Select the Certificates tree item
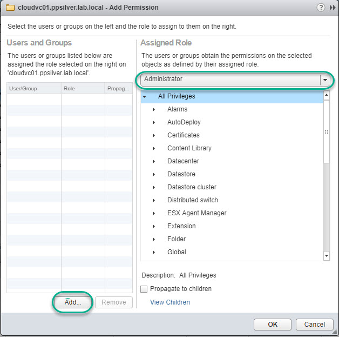This screenshot has height=337, width=339. tap(184, 135)
